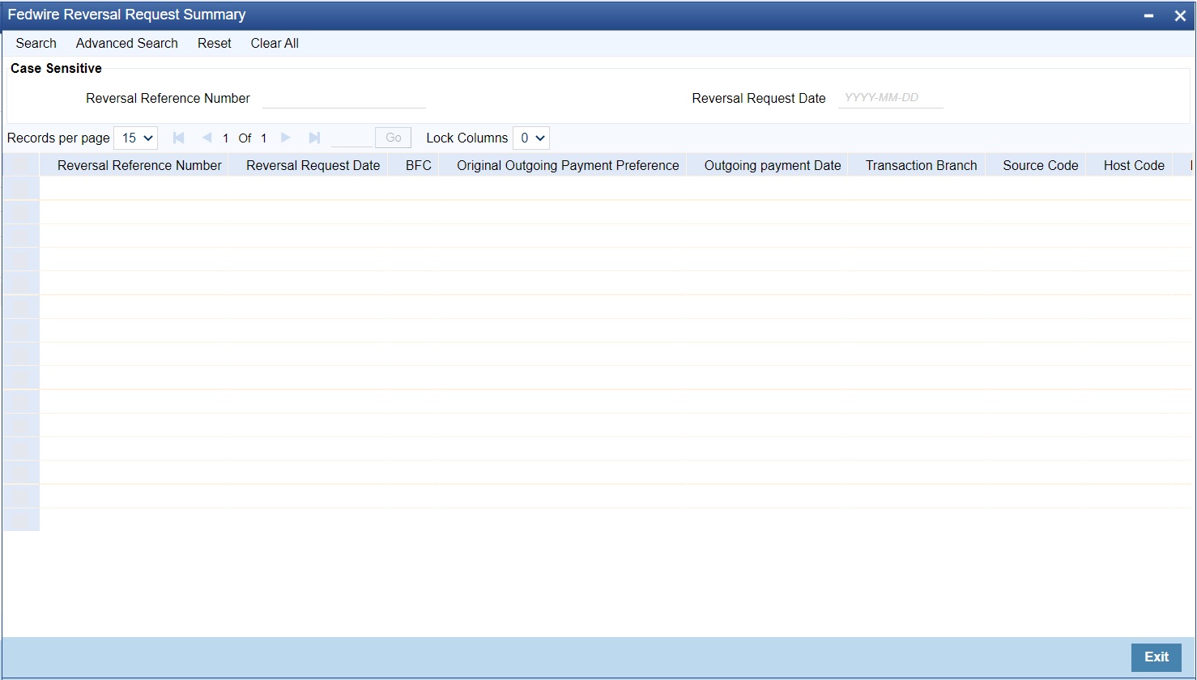Image resolution: width=1197 pixels, height=680 pixels.
Task: Click the Transaction Branch column header
Action: (921, 165)
